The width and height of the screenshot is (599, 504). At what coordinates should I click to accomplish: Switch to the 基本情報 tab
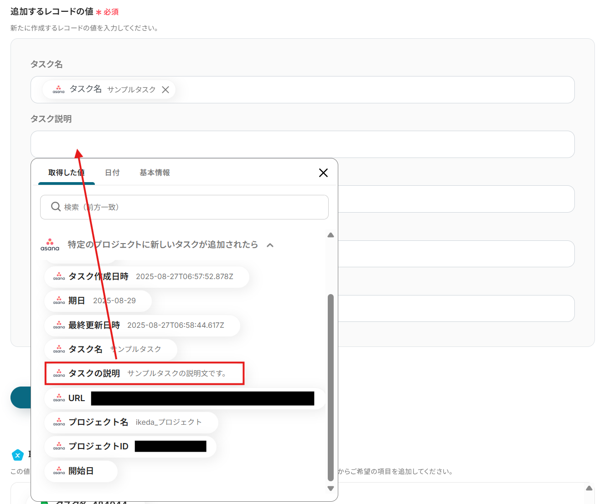pos(155,173)
